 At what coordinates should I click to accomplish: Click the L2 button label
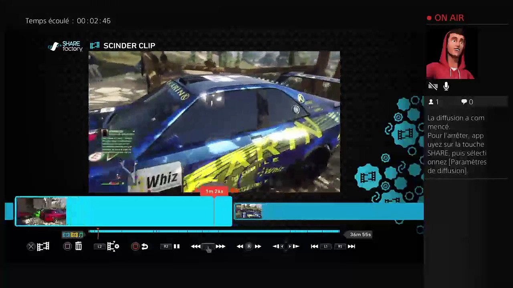coord(100,246)
